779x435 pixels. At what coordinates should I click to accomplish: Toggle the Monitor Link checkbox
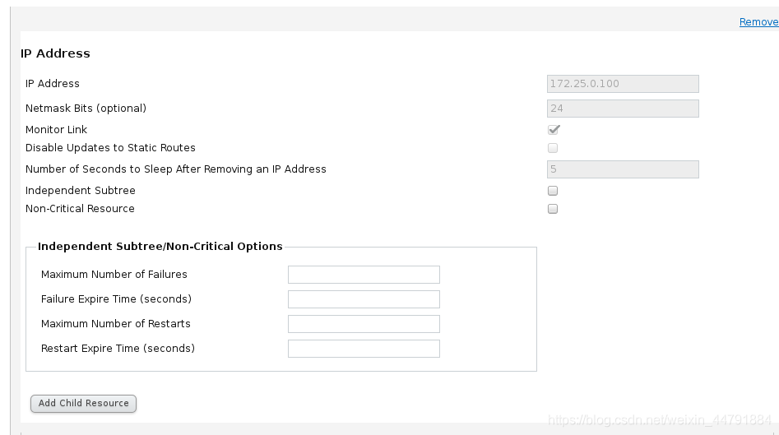pyautogui.click(x=554, y=130)
